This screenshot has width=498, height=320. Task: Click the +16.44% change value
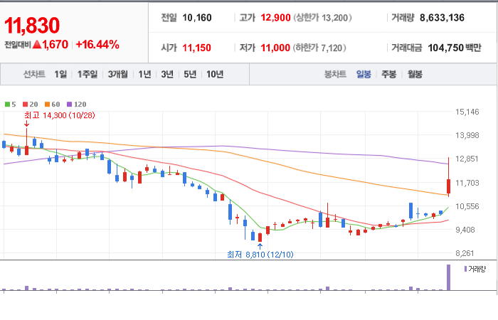click(x=97, y=44)
